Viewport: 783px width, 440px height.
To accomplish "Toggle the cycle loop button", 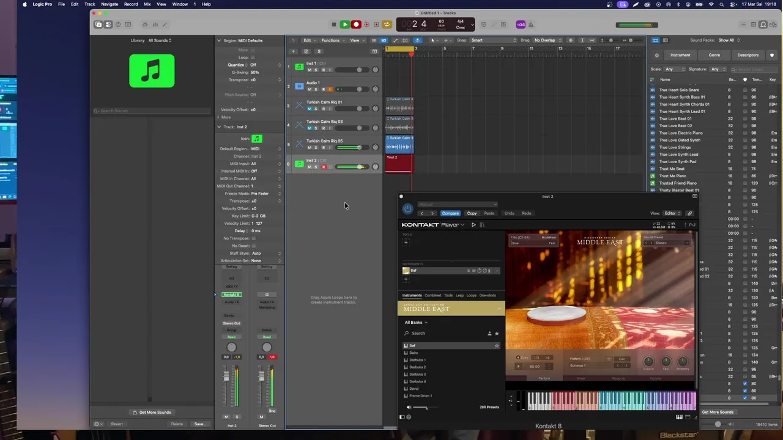I will [x=387, y=24].
